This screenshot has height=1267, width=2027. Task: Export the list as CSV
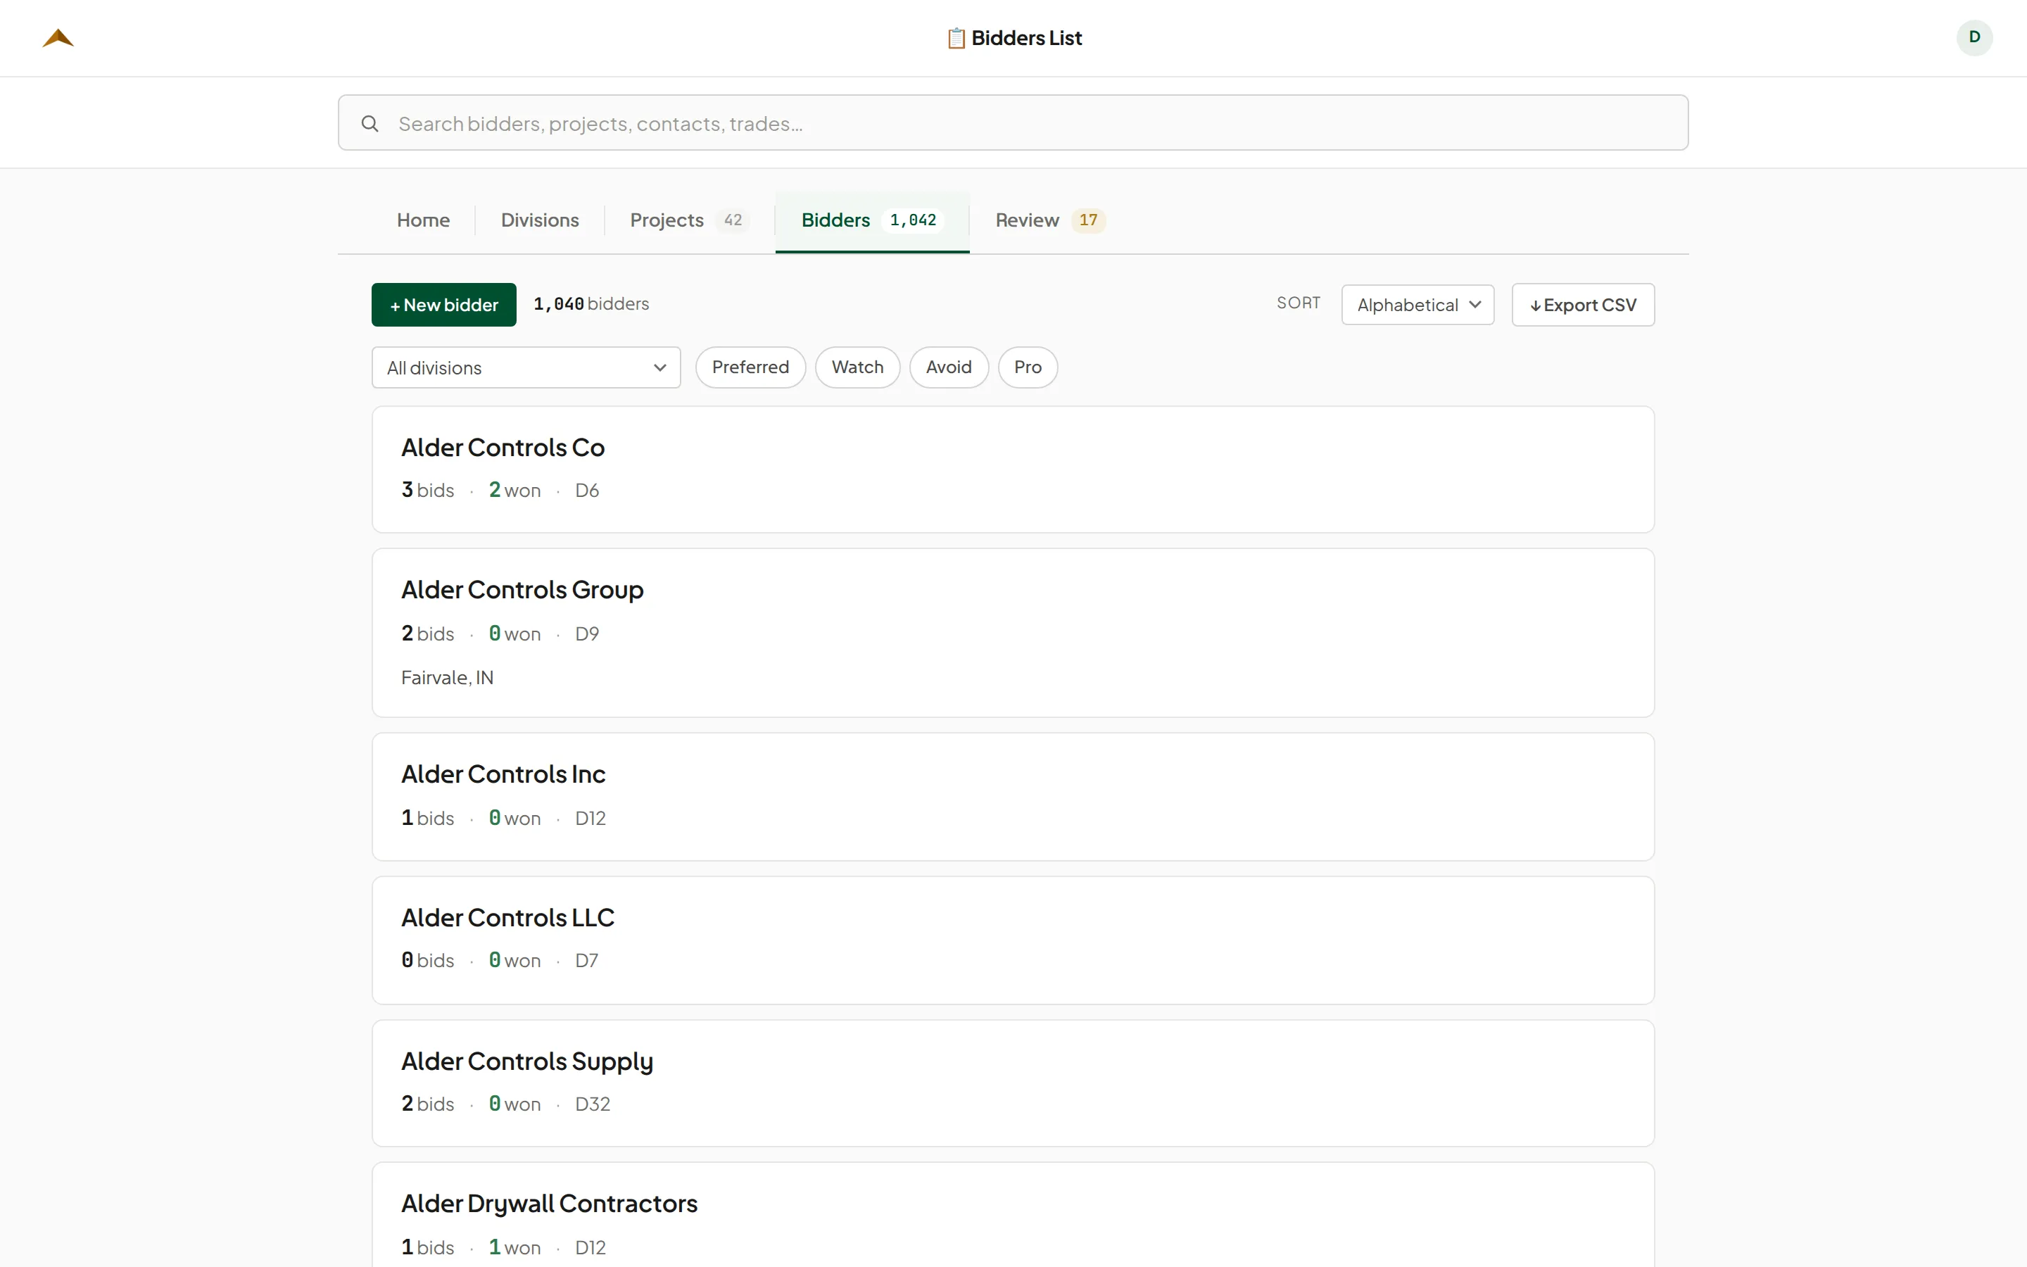[1583, 305]
